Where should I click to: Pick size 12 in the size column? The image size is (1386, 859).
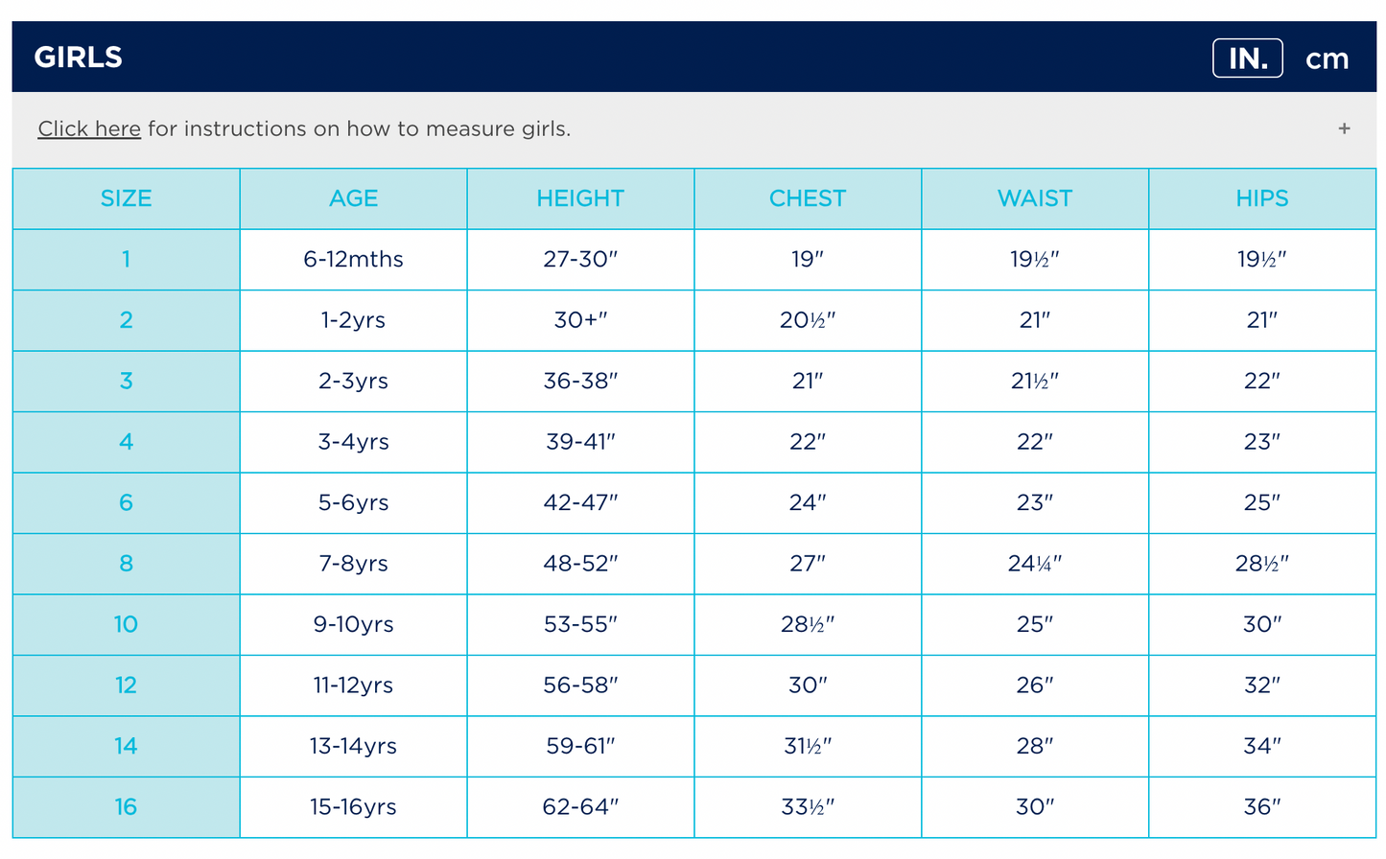click(126, 685)
